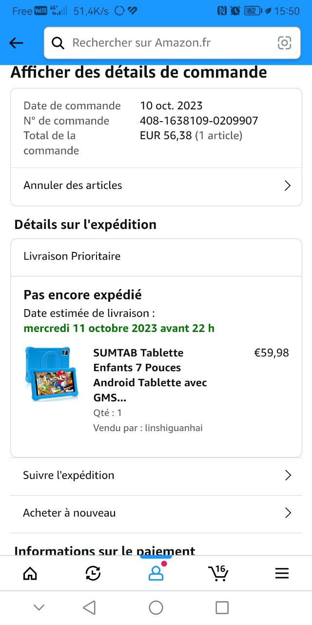Tap Android back navigation triangle

(89, 607)
